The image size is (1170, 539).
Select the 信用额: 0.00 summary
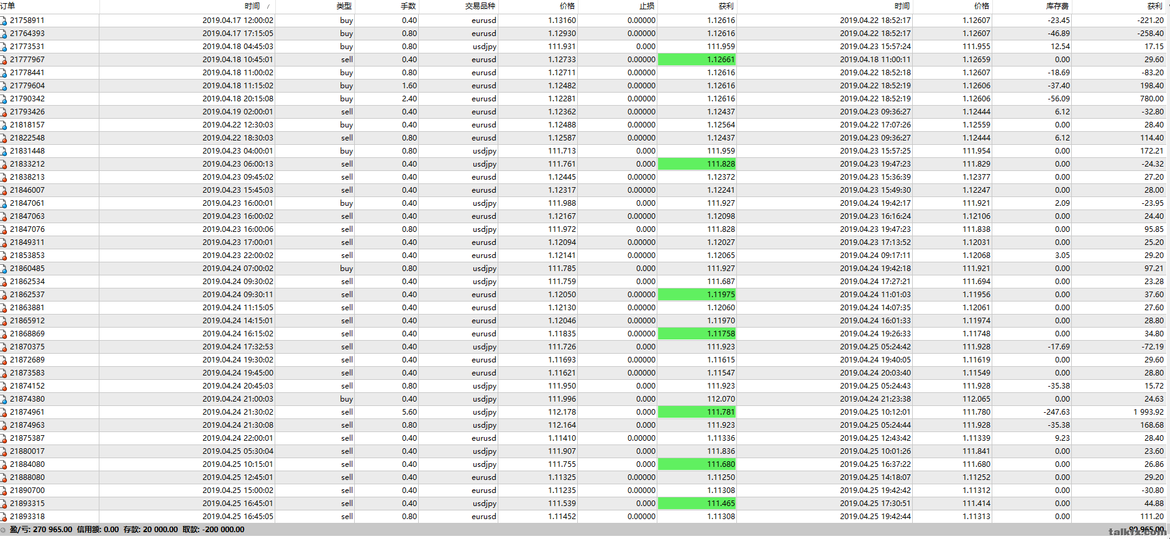(98, 530)
